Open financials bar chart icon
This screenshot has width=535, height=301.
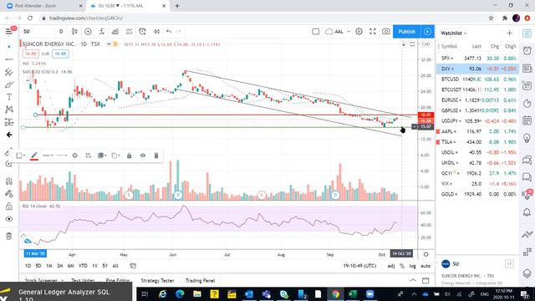coord(115,32)
